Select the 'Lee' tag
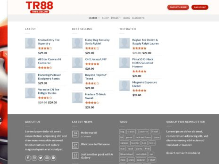The image size is (219, 164). point(144,143)
